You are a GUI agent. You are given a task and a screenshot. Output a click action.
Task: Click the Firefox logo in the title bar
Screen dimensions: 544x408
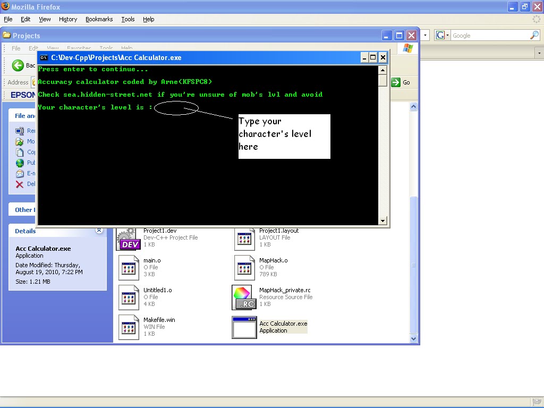(x=5, y=6)
